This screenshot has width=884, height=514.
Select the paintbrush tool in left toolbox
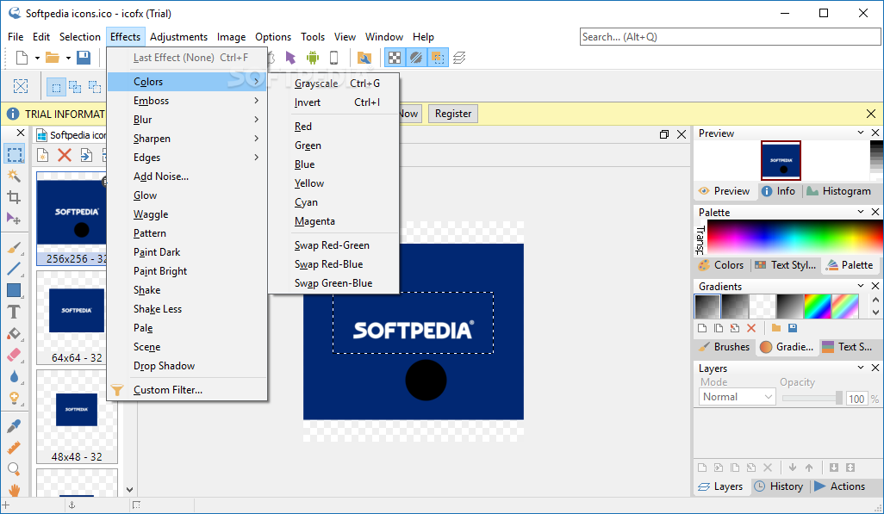tap(14, 247)
